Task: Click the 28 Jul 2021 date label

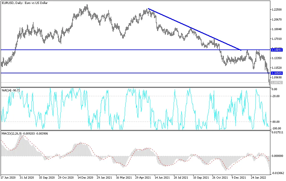Action: point(181,177)
